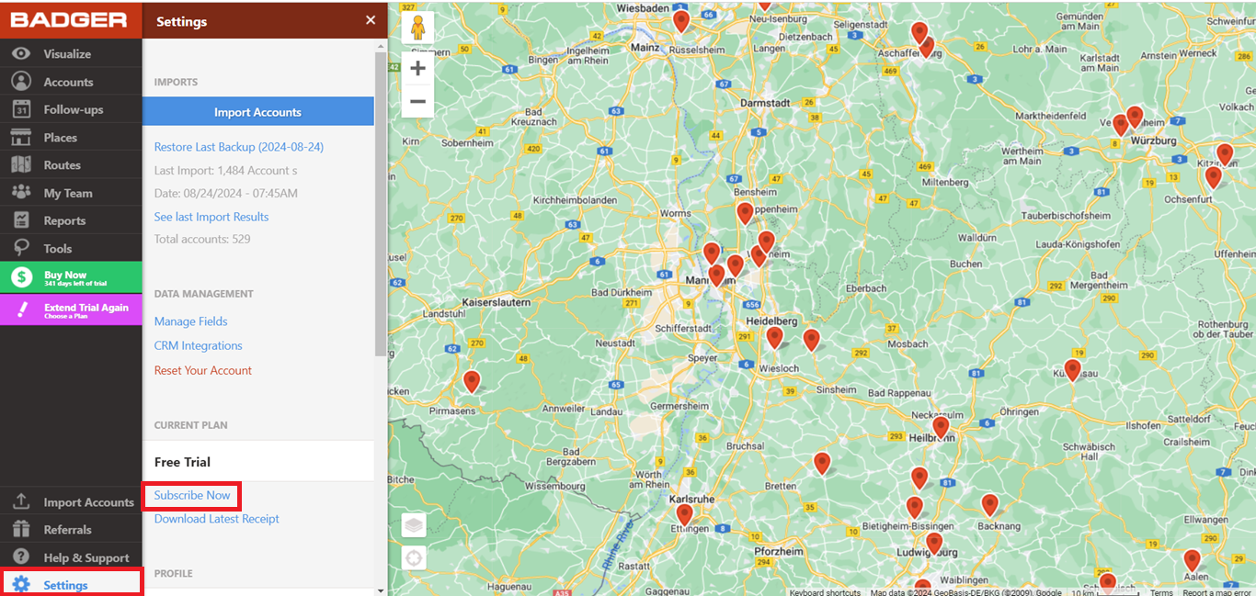Click the Places storefront icon
1256x596 pixels.
coord(21,138)
